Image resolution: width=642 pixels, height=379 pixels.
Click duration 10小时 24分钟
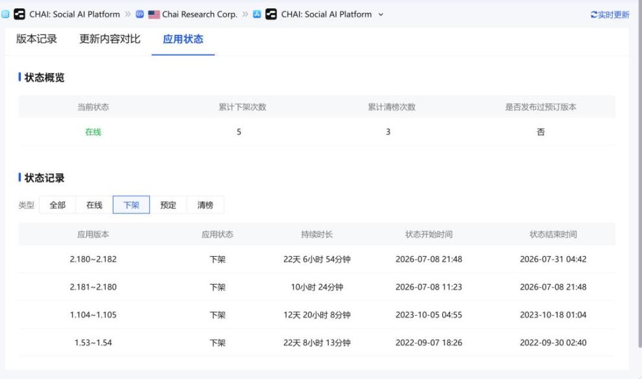coord(317,287)
